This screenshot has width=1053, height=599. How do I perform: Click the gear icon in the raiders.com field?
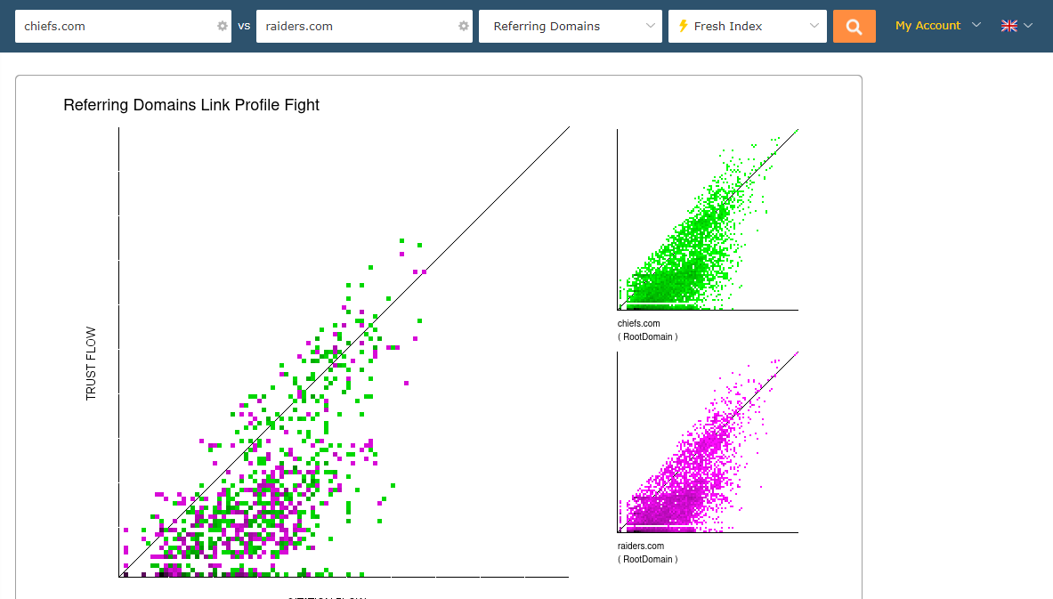[x=464, y=27]
